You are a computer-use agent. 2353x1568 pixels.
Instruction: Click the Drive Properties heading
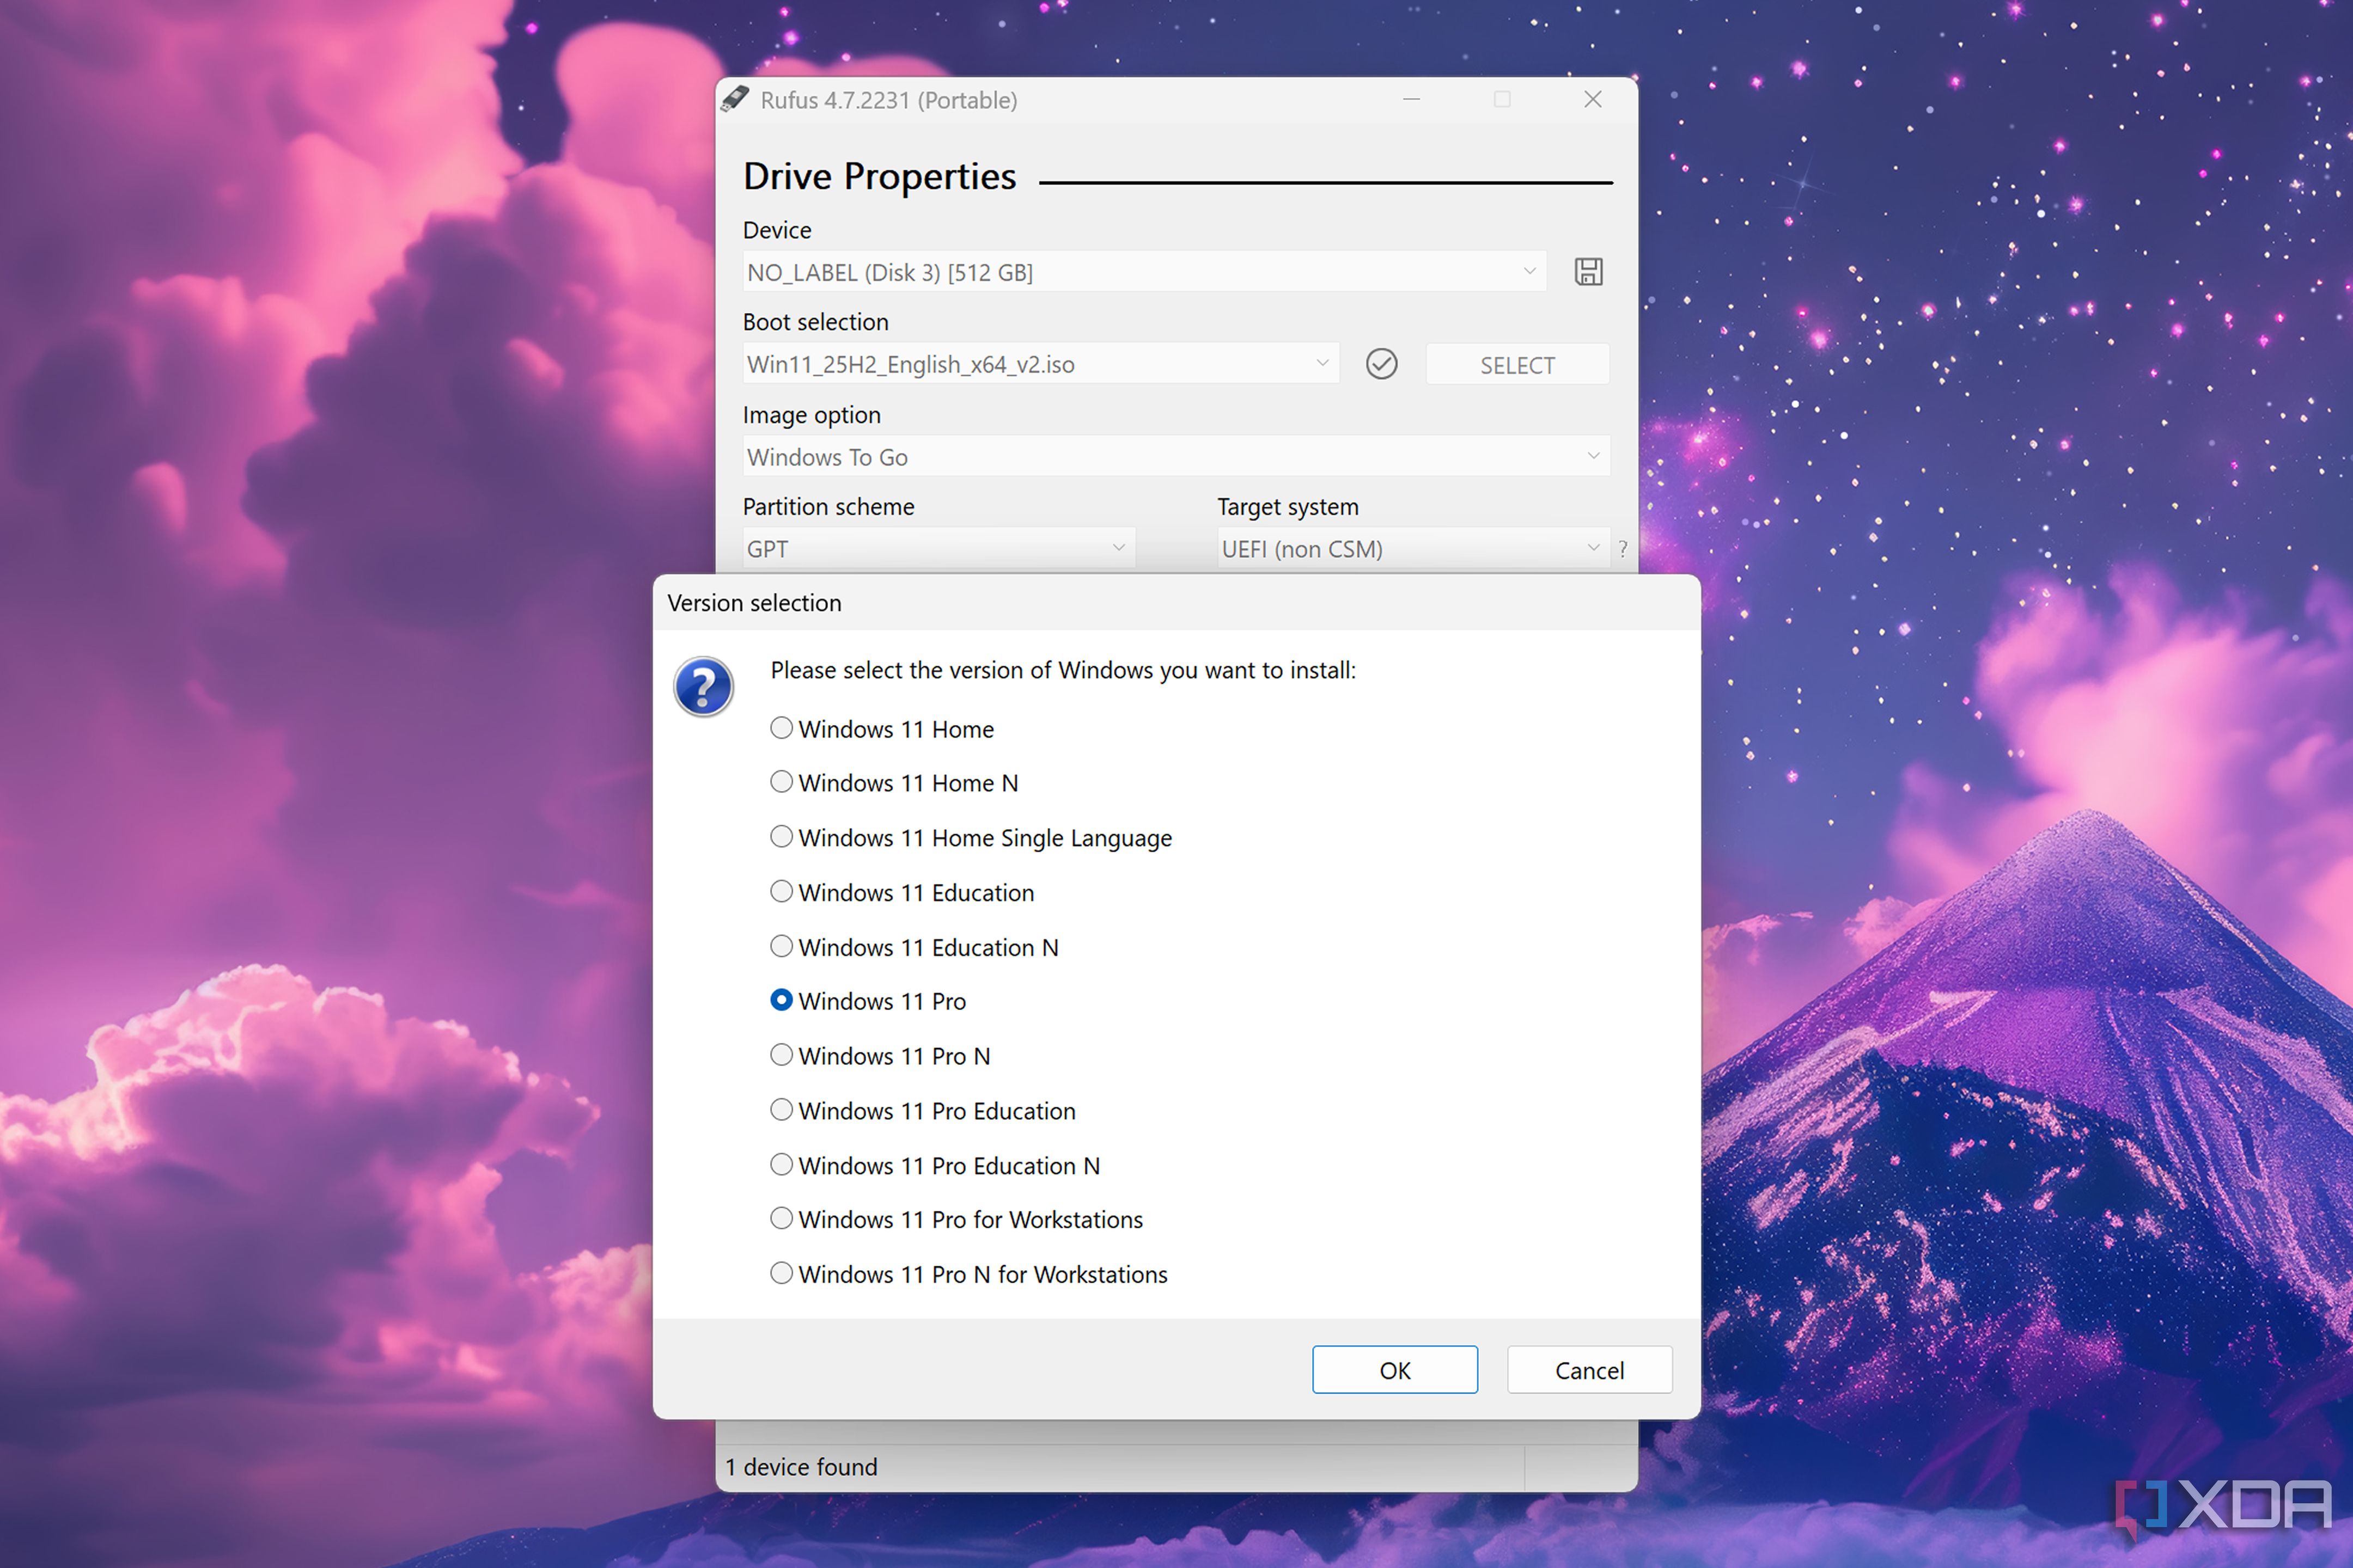coord(879,176)
